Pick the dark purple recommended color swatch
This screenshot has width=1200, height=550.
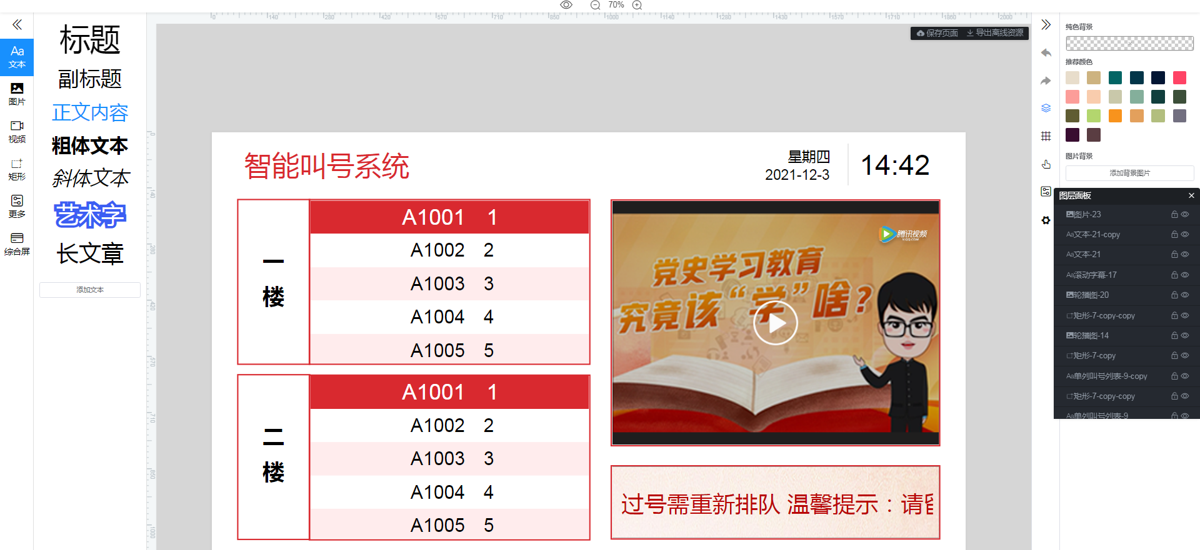(1072, 135)
